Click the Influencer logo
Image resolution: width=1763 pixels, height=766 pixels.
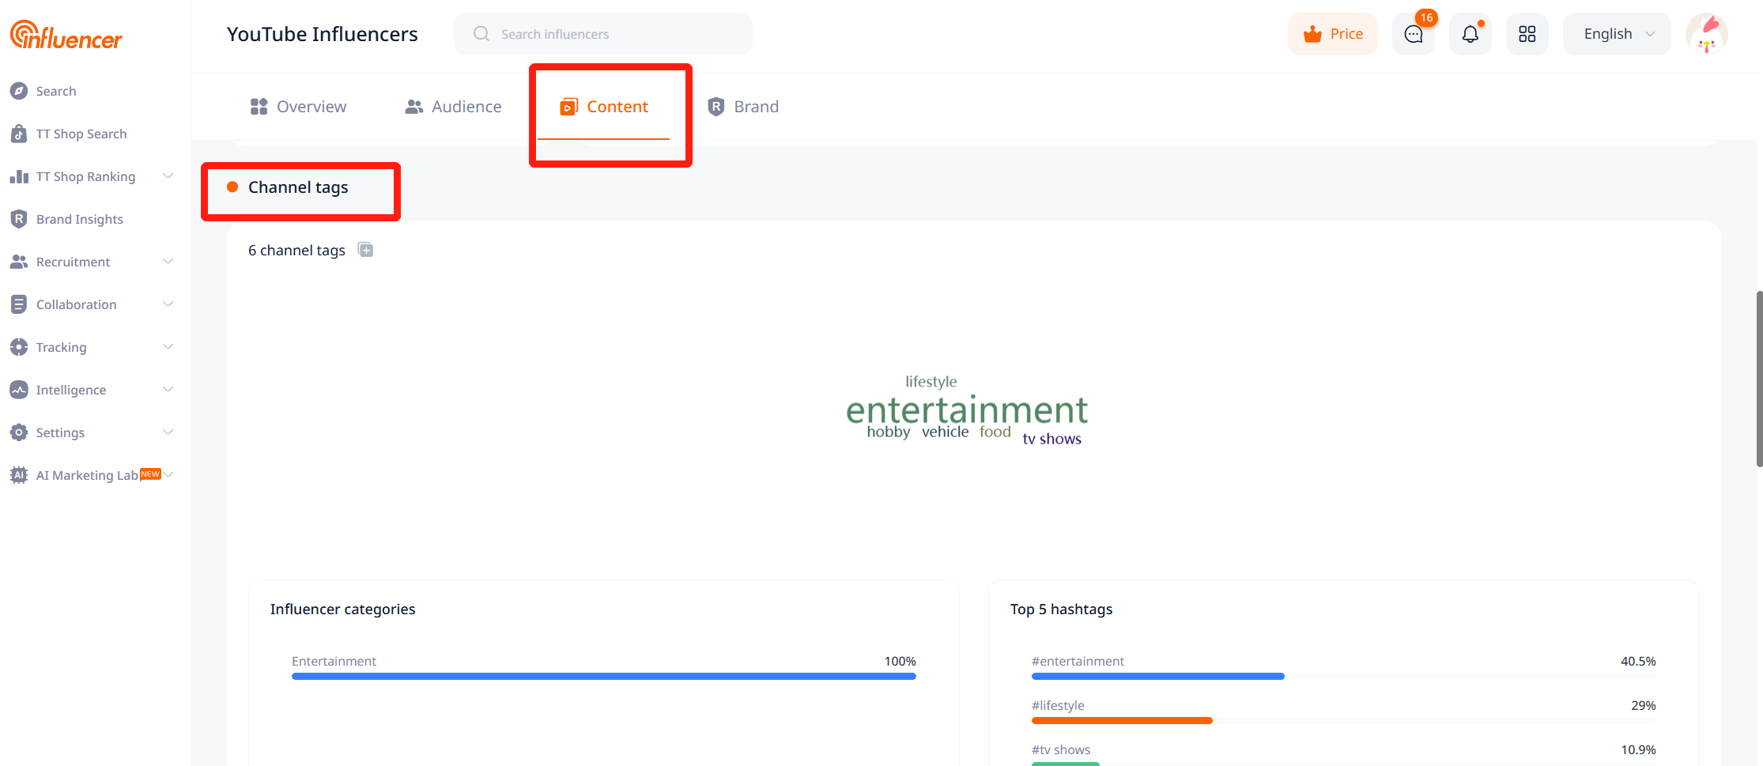point(66,35)
